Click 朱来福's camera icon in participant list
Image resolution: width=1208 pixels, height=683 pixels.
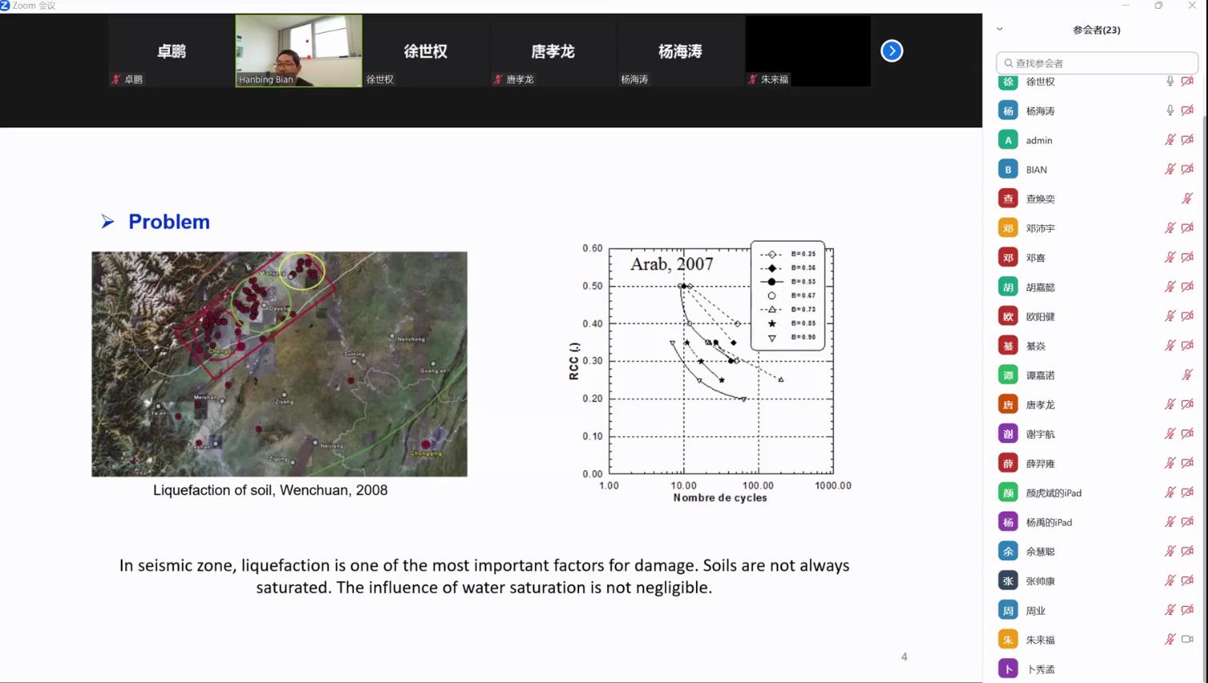1187,639
